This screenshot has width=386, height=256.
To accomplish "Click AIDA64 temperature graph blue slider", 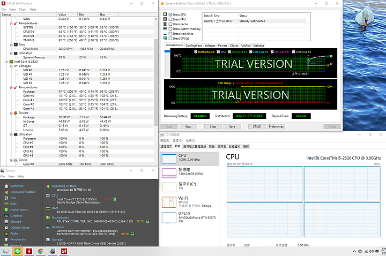I will 167,51.
